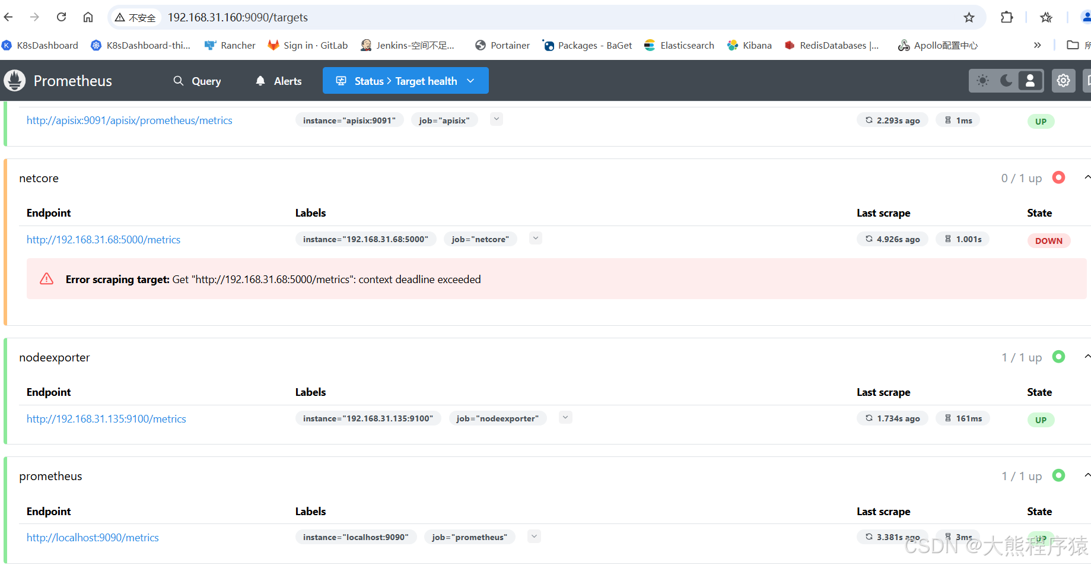This screenshot has height=565, width=1091.
Task: Bookmark this page with star icon
Action: [969, 17]
